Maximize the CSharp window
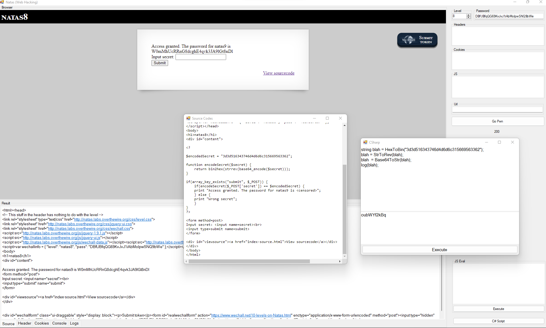Screen dimensions: 546x328 (x=499, y=142)
